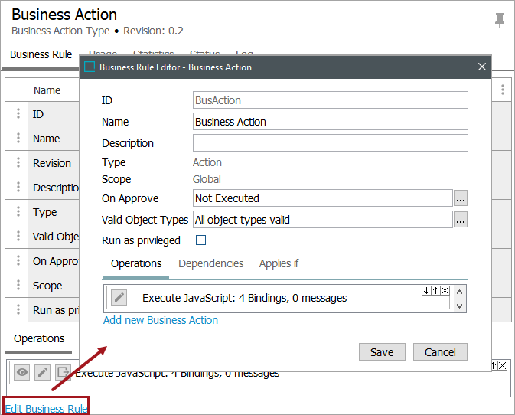Open the Applies if tab
The height and width of the screenshot is (415, 515).
point(279,263)
